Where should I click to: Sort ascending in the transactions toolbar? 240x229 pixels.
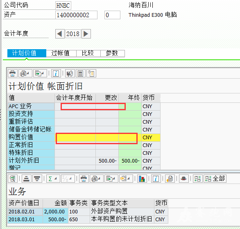click(27, 179)
